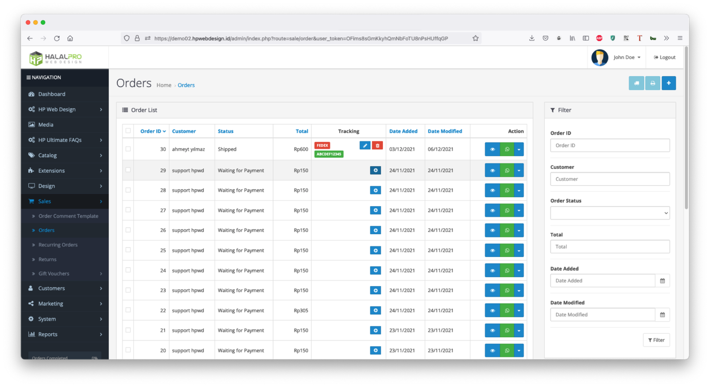Image resolution: width=710 pixels, height=387 pixels.
Task: Open Recurring Orders in sidebar
Action: tap(58, 245)
